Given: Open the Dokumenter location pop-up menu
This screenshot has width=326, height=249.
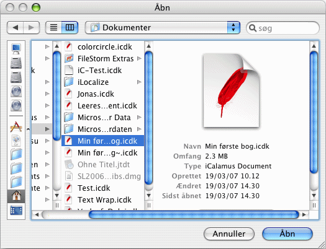Looking at the screenshot, I should [x=163, y=27].
